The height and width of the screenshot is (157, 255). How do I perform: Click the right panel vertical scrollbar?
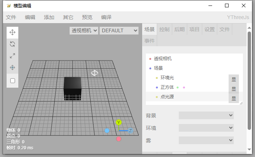(250, 81)
